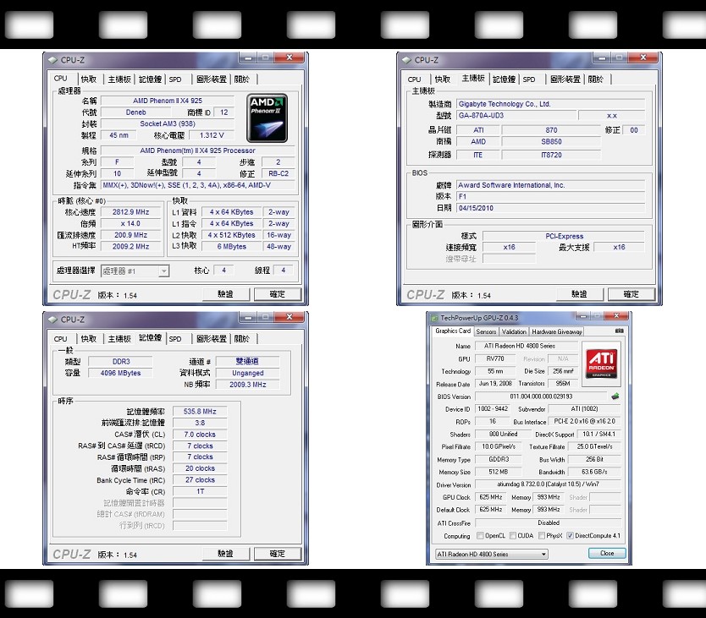Switch to the 快取 tab in the CPU window
706x618 pixels.
[89, 79]
